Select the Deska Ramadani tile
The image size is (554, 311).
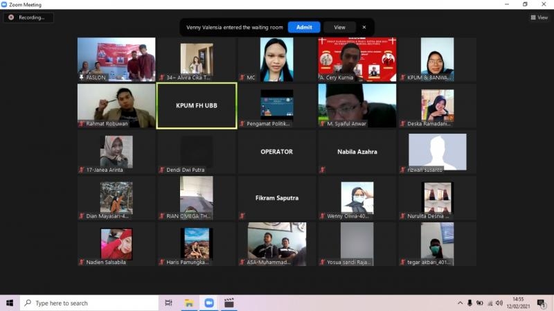438,106
